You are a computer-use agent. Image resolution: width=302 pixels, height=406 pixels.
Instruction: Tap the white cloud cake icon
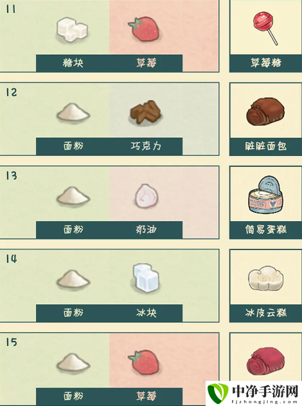[265, 278]
